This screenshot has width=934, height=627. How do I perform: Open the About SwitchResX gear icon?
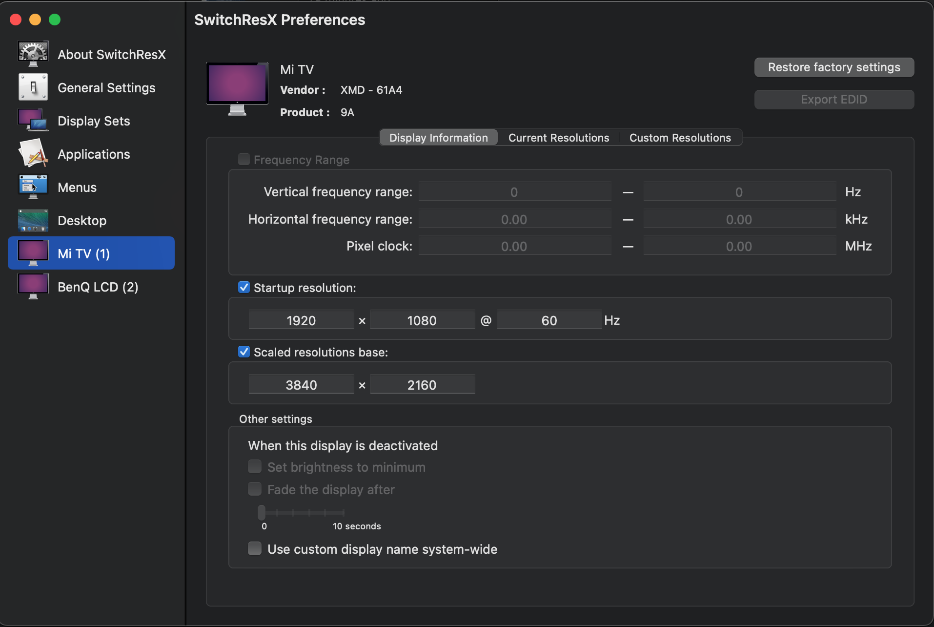pos(33,54)
